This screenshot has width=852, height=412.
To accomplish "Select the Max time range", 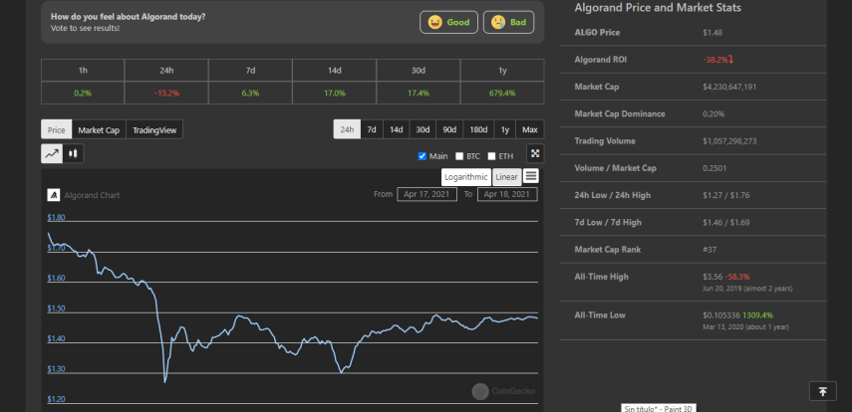I will pos(530,129).
